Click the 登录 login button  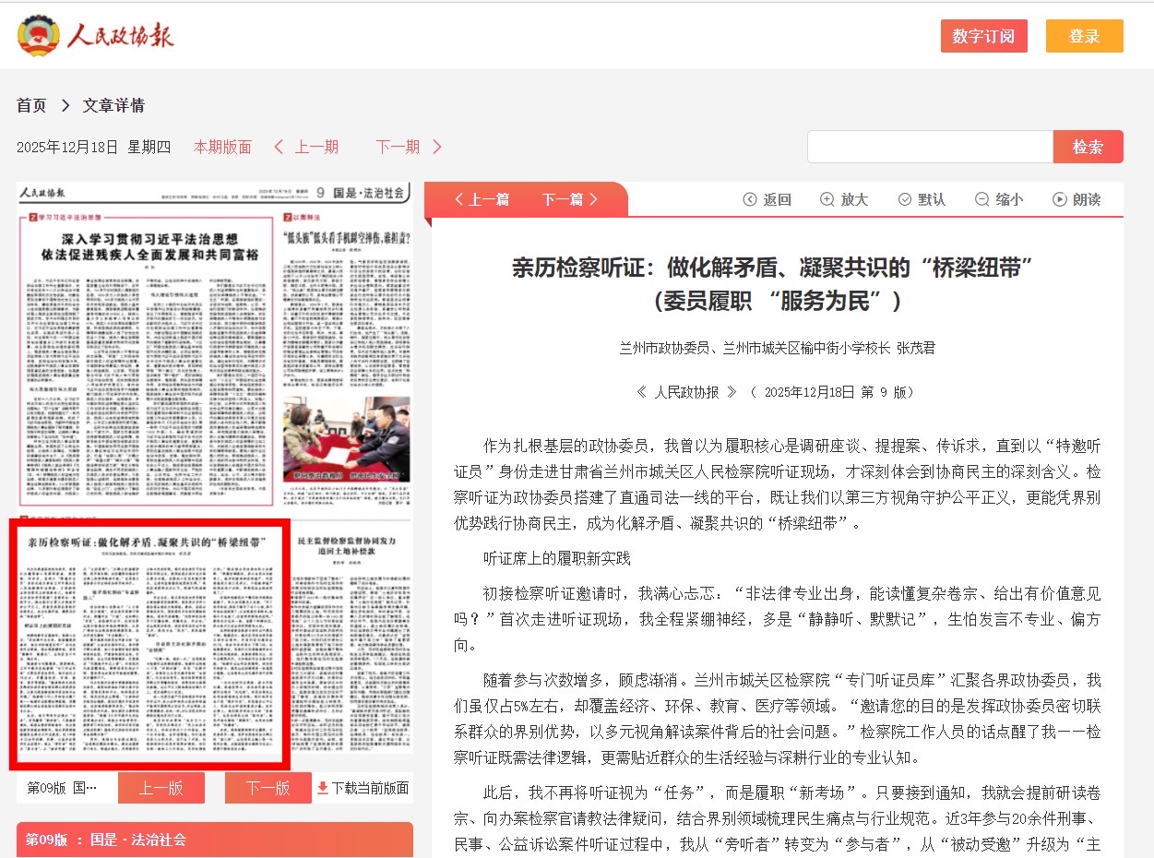pyautogui.click(x=1084, y=36)
